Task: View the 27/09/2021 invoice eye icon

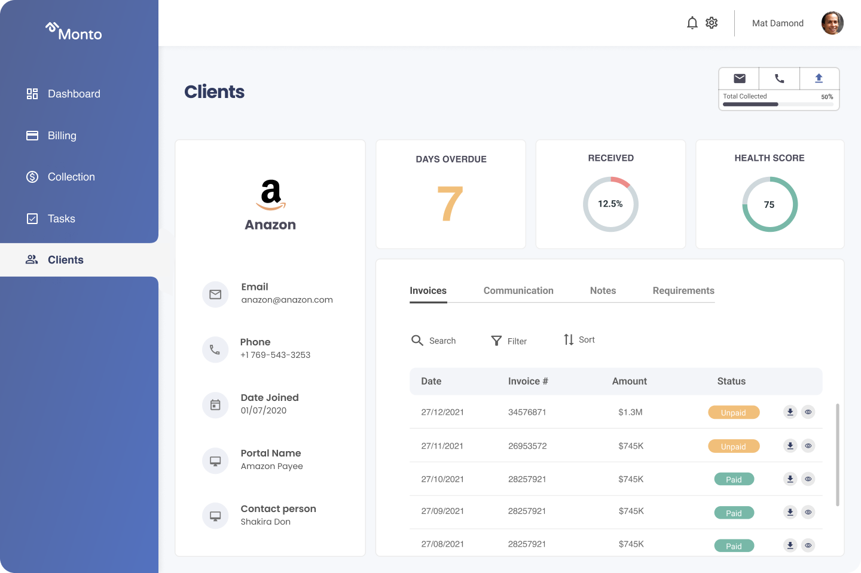Action: (808, 512)
